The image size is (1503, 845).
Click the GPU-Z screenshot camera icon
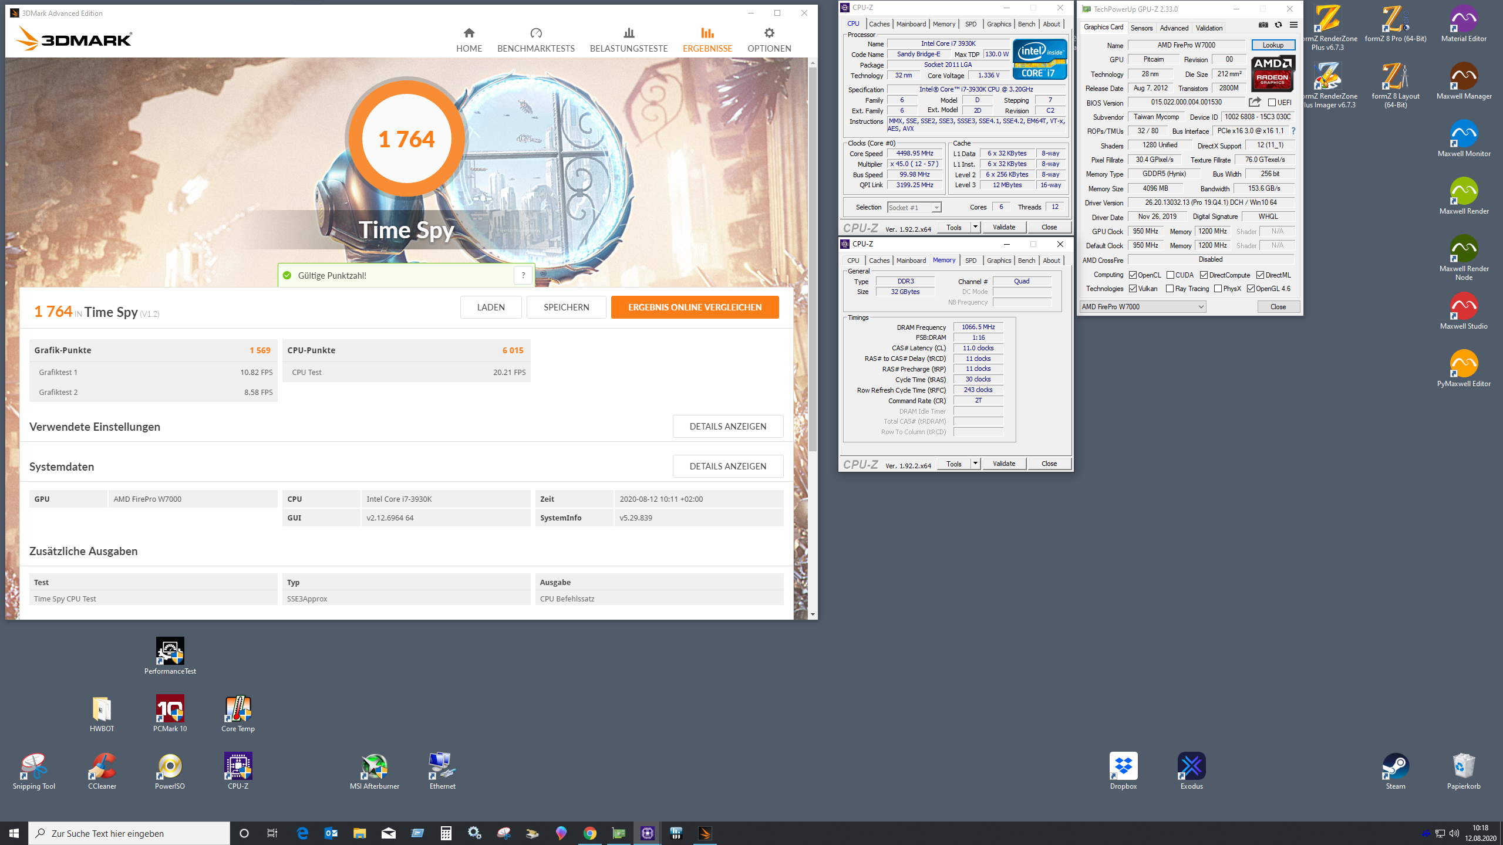[1263, 25]
